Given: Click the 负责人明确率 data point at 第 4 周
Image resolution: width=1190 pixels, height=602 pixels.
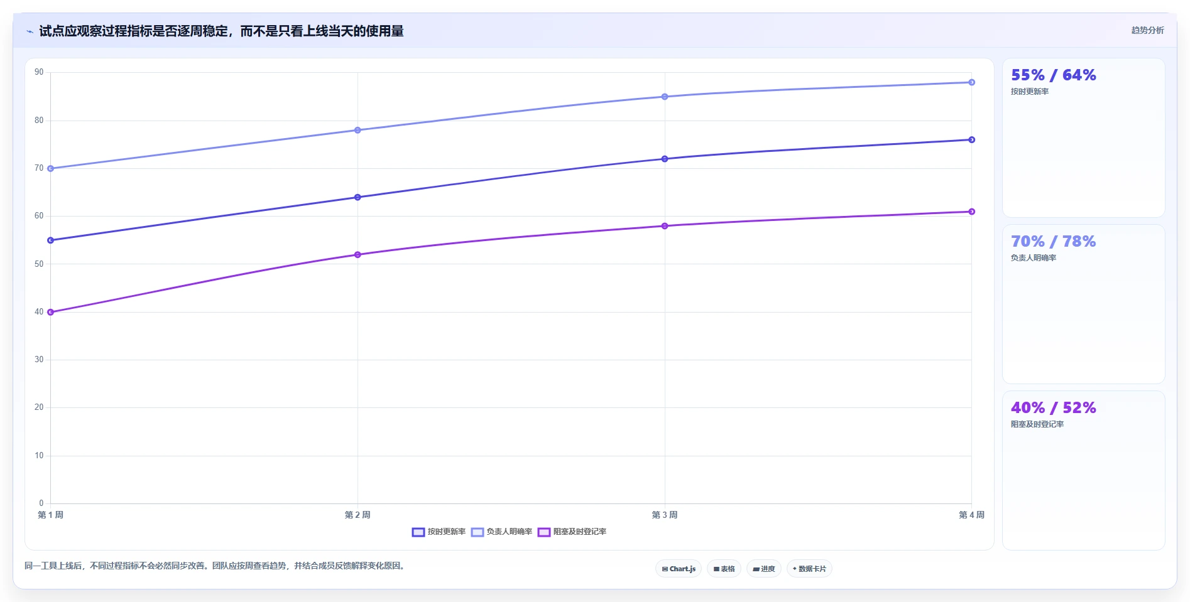Looking at the screenshot, I should (972, 82).
